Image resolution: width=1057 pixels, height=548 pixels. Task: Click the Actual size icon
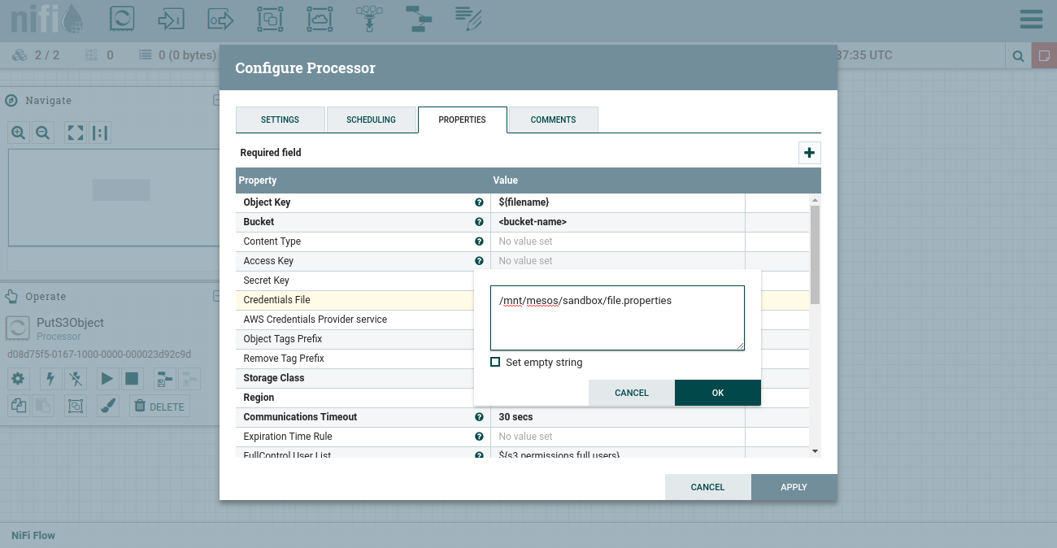(100, 133)
